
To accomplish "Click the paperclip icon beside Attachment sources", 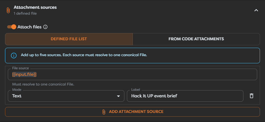I will 8,10.
